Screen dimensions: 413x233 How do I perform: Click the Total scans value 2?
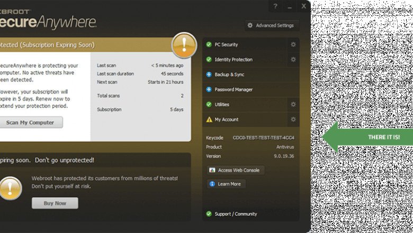pos(182,95)
